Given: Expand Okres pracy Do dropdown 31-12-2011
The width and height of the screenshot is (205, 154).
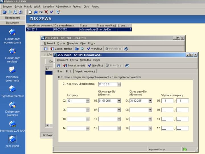Looking at the screenshot, I should tap(150, 101).
